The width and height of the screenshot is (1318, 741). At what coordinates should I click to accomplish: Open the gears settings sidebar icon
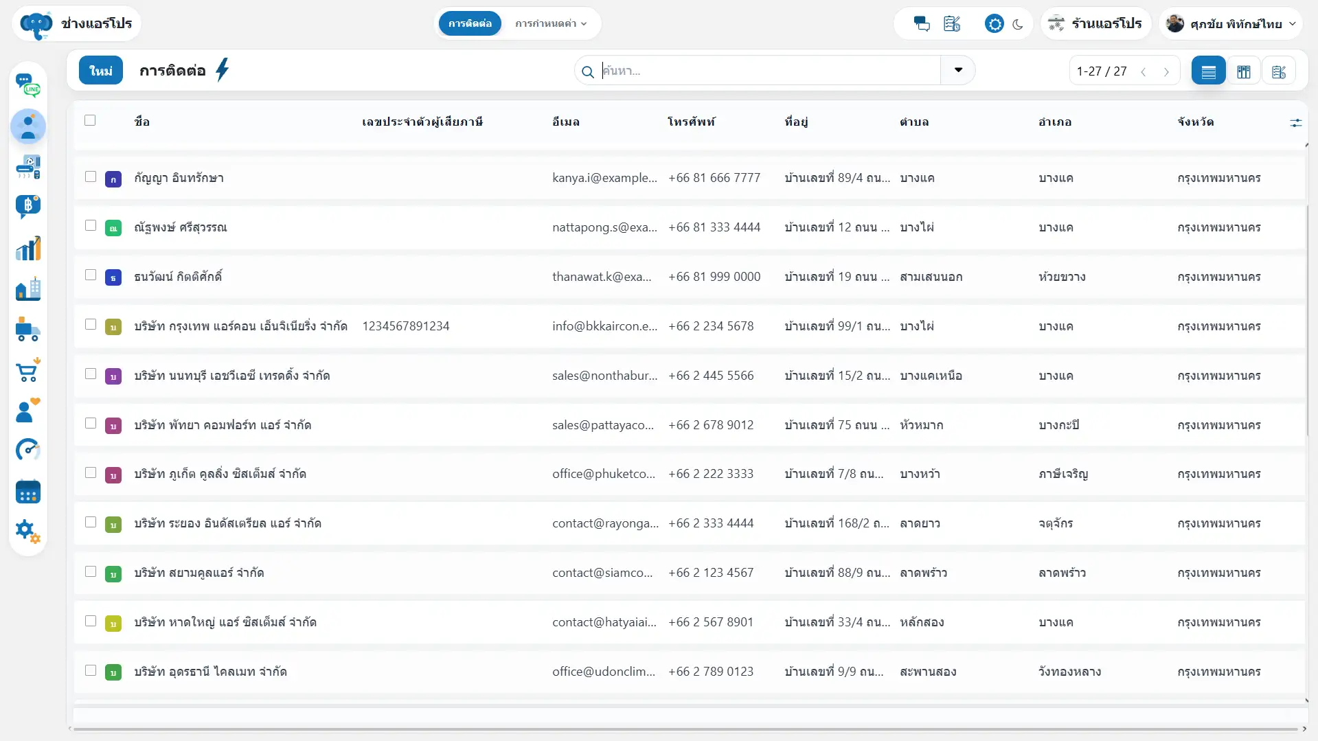point(28,531)
